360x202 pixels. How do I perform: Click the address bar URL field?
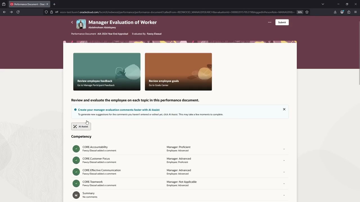[x=177, y=12]
